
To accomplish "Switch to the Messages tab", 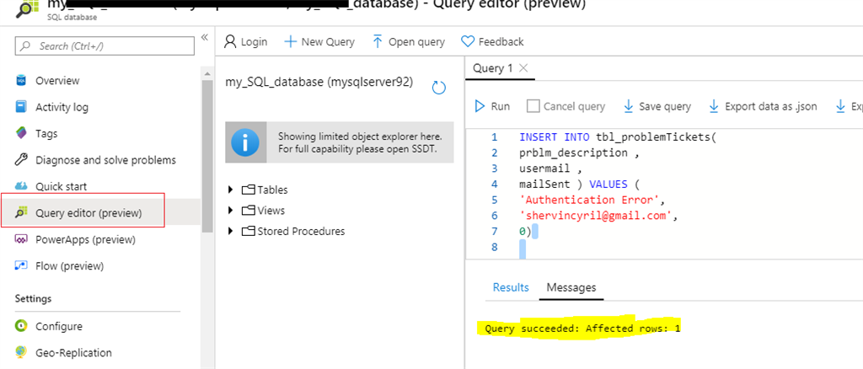I will (x=571, y=287).
